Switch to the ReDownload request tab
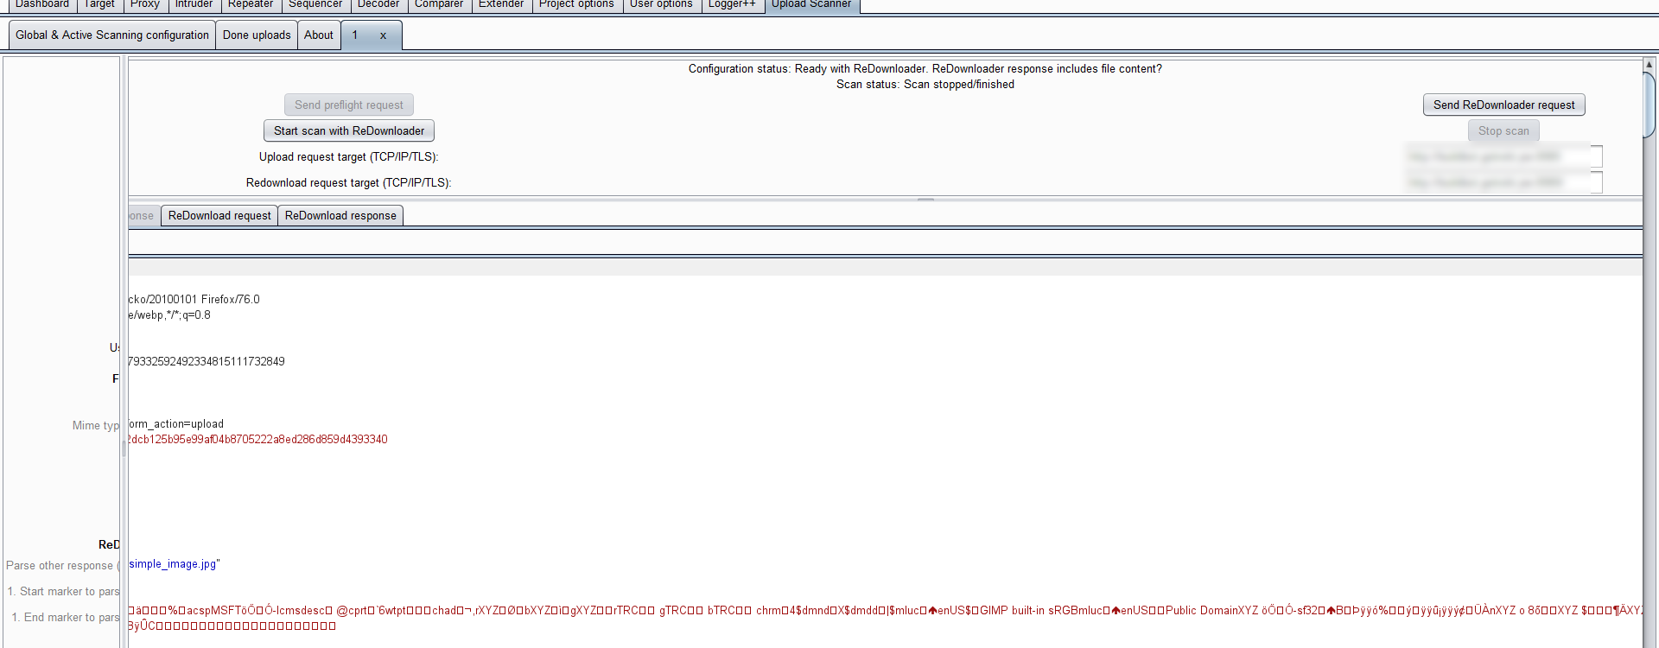1659x648 pixels. click(x=219, y=216)
